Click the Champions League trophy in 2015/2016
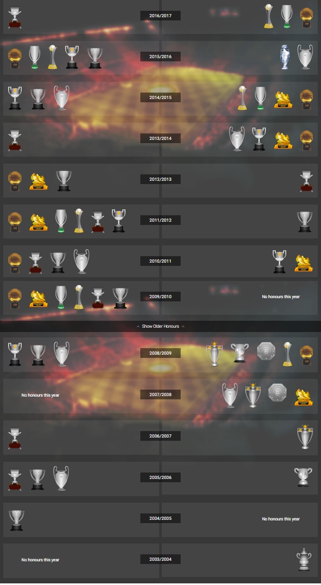Viewport: 321px width, 585px height. (305, 57)
